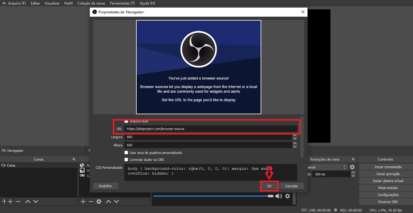Click Iniciar gravação button
Image resolution: width=413 pixels, height=213 pixels.
[x=388, y=174]
